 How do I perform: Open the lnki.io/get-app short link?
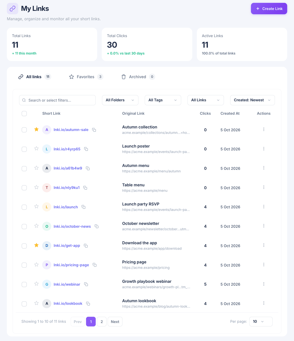point(67,245)
